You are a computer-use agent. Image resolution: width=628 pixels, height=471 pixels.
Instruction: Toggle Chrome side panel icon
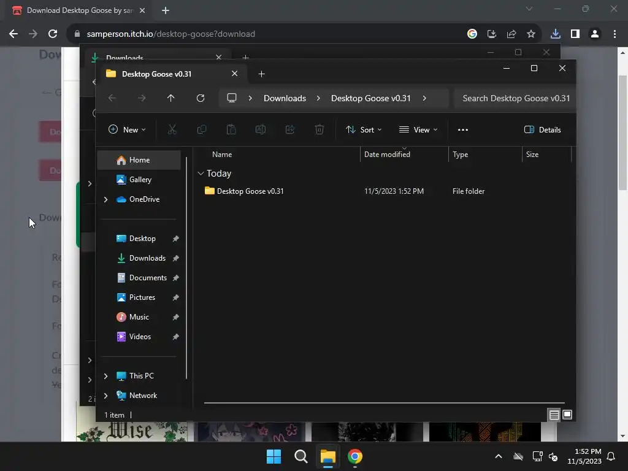(x=575, y=34)
